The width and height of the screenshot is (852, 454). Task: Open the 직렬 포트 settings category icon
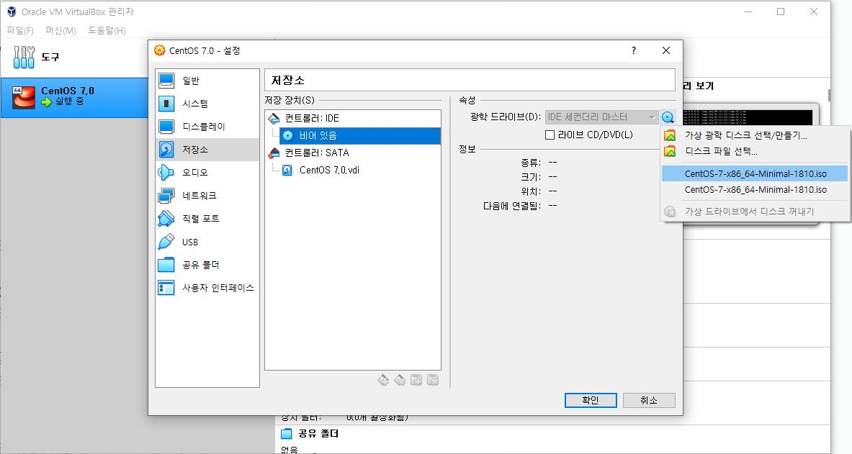click(166, 218)
